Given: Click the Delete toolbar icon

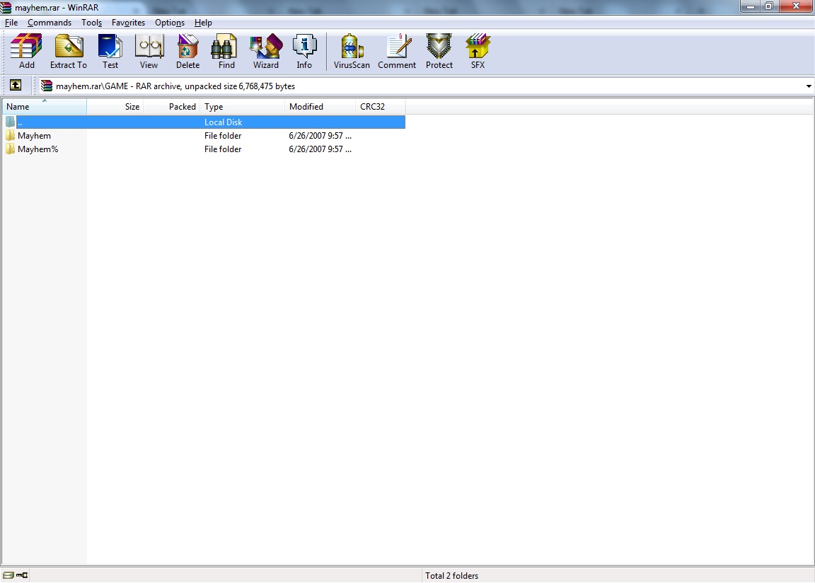Looking at the screenshot, I should tap(187, 52).
